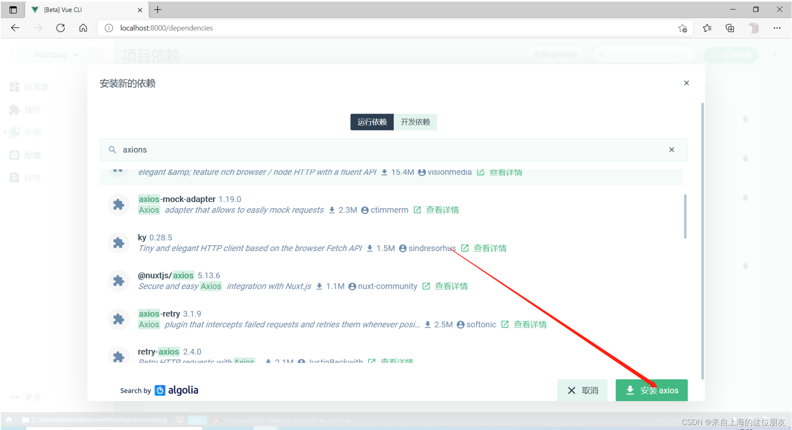Click the dialog outer scrollbar
The image size is (792, 430).
tap(702, 241)
